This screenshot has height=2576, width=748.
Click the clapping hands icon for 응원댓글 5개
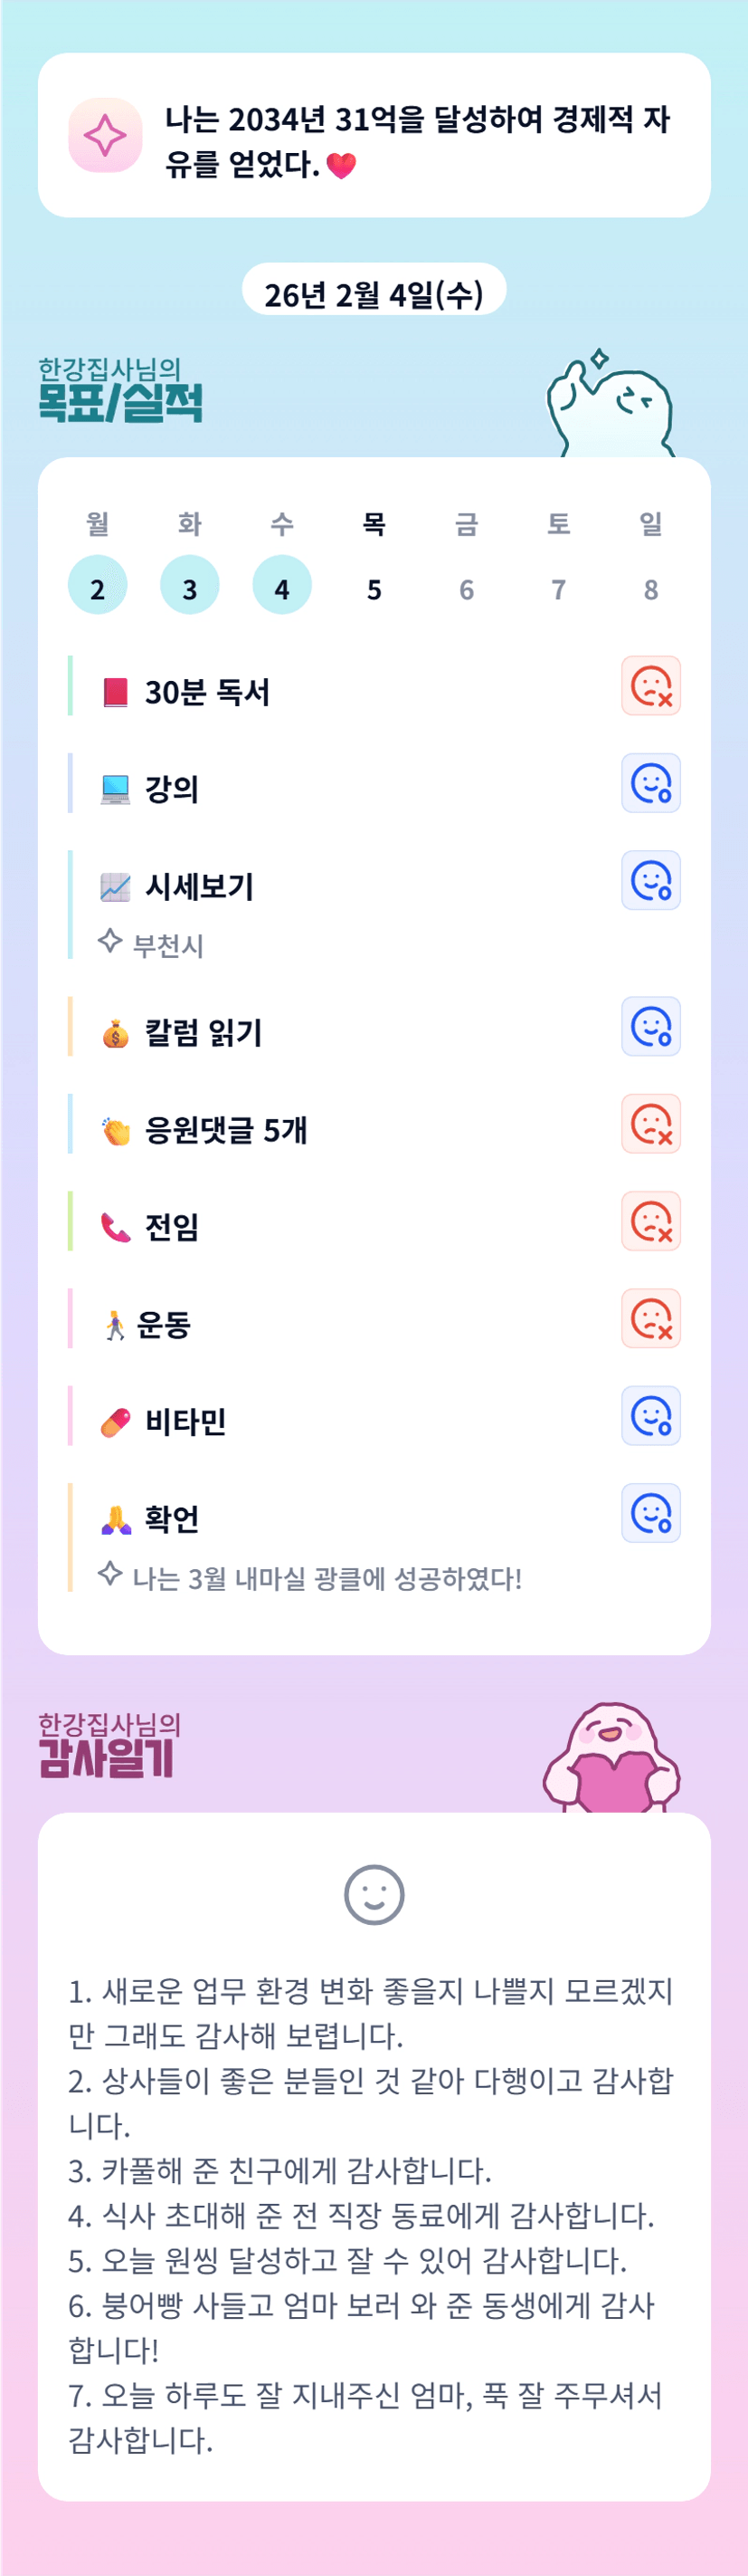pos(116,1131)
